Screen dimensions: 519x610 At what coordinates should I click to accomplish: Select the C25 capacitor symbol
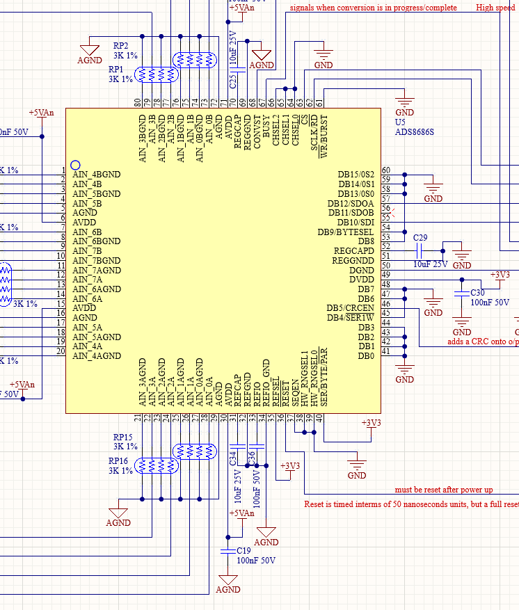point(238,70)
